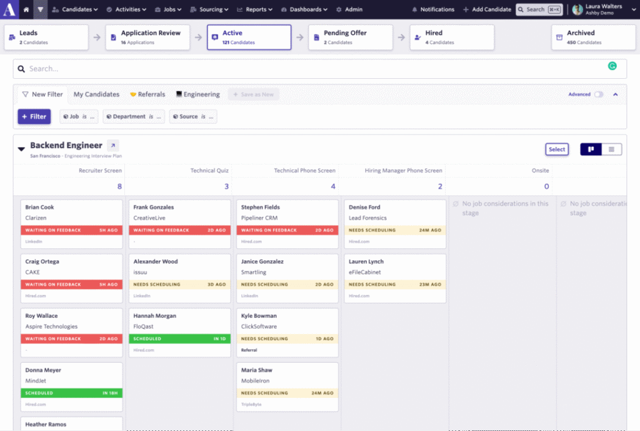Open Frank Gonzales candidate card
The width and height of the screenshot is (640, 431).
179,224
